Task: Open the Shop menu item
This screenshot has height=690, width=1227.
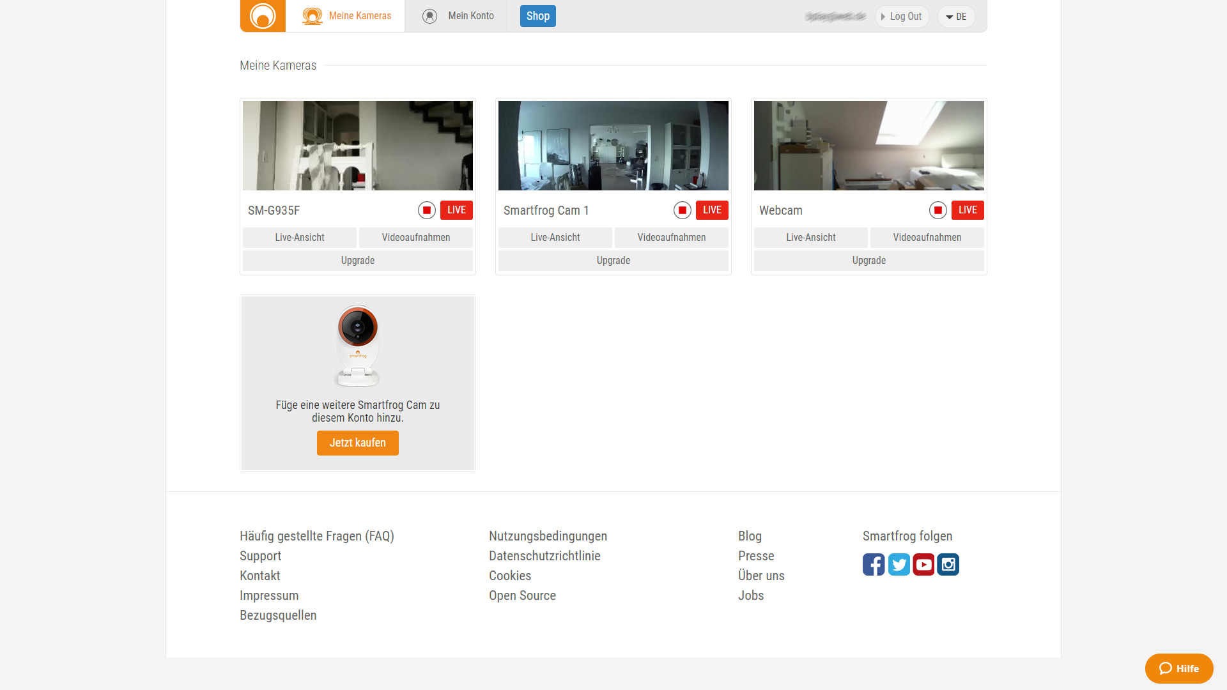Action: tap(537, 16)
